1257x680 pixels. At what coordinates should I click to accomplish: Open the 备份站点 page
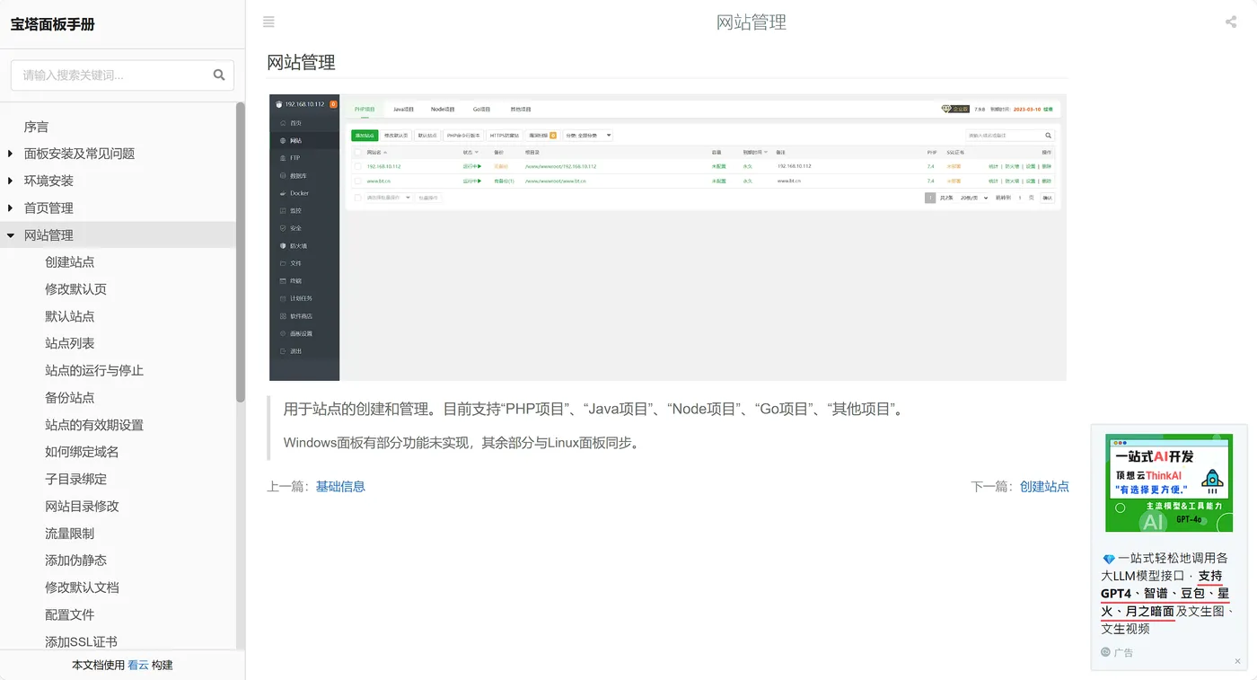coord(69,397)
